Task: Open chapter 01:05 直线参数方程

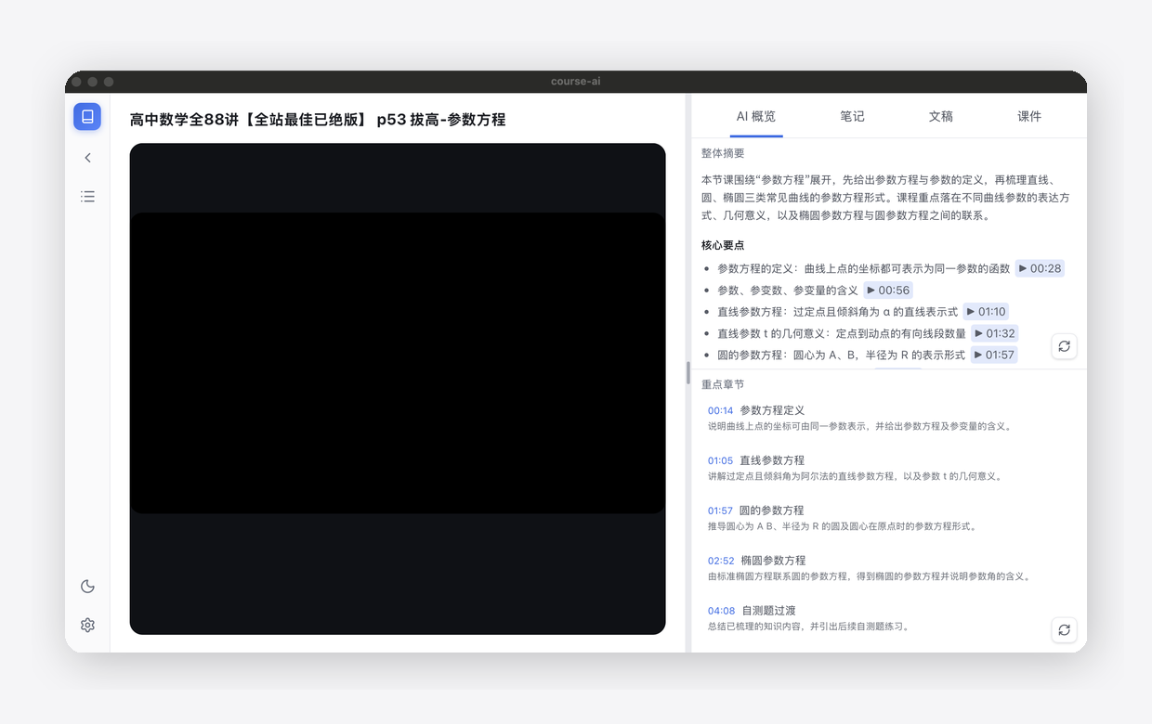Action: [x=888, y=468]
